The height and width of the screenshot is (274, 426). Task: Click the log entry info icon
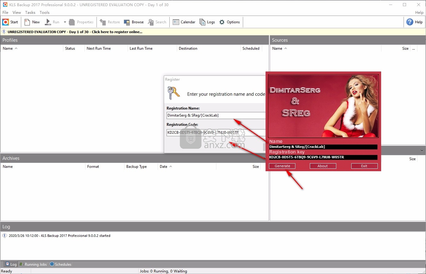[x=5, y=236]
